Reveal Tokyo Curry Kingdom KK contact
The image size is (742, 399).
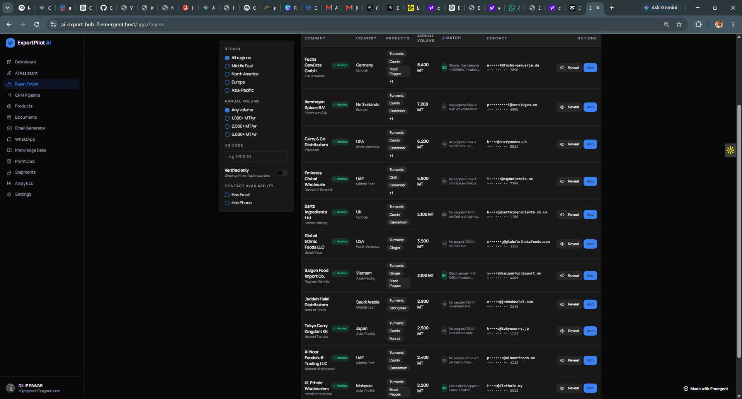(x=569, y=331)
